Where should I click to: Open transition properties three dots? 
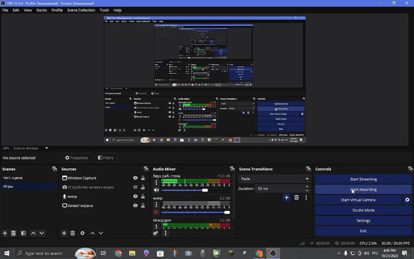(306, 197)
